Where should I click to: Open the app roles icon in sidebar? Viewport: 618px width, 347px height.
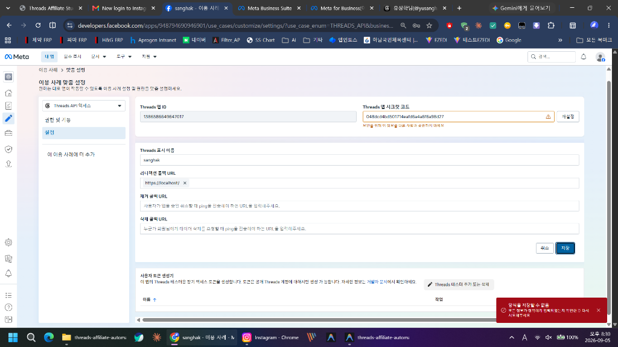[x=8, y=258]
